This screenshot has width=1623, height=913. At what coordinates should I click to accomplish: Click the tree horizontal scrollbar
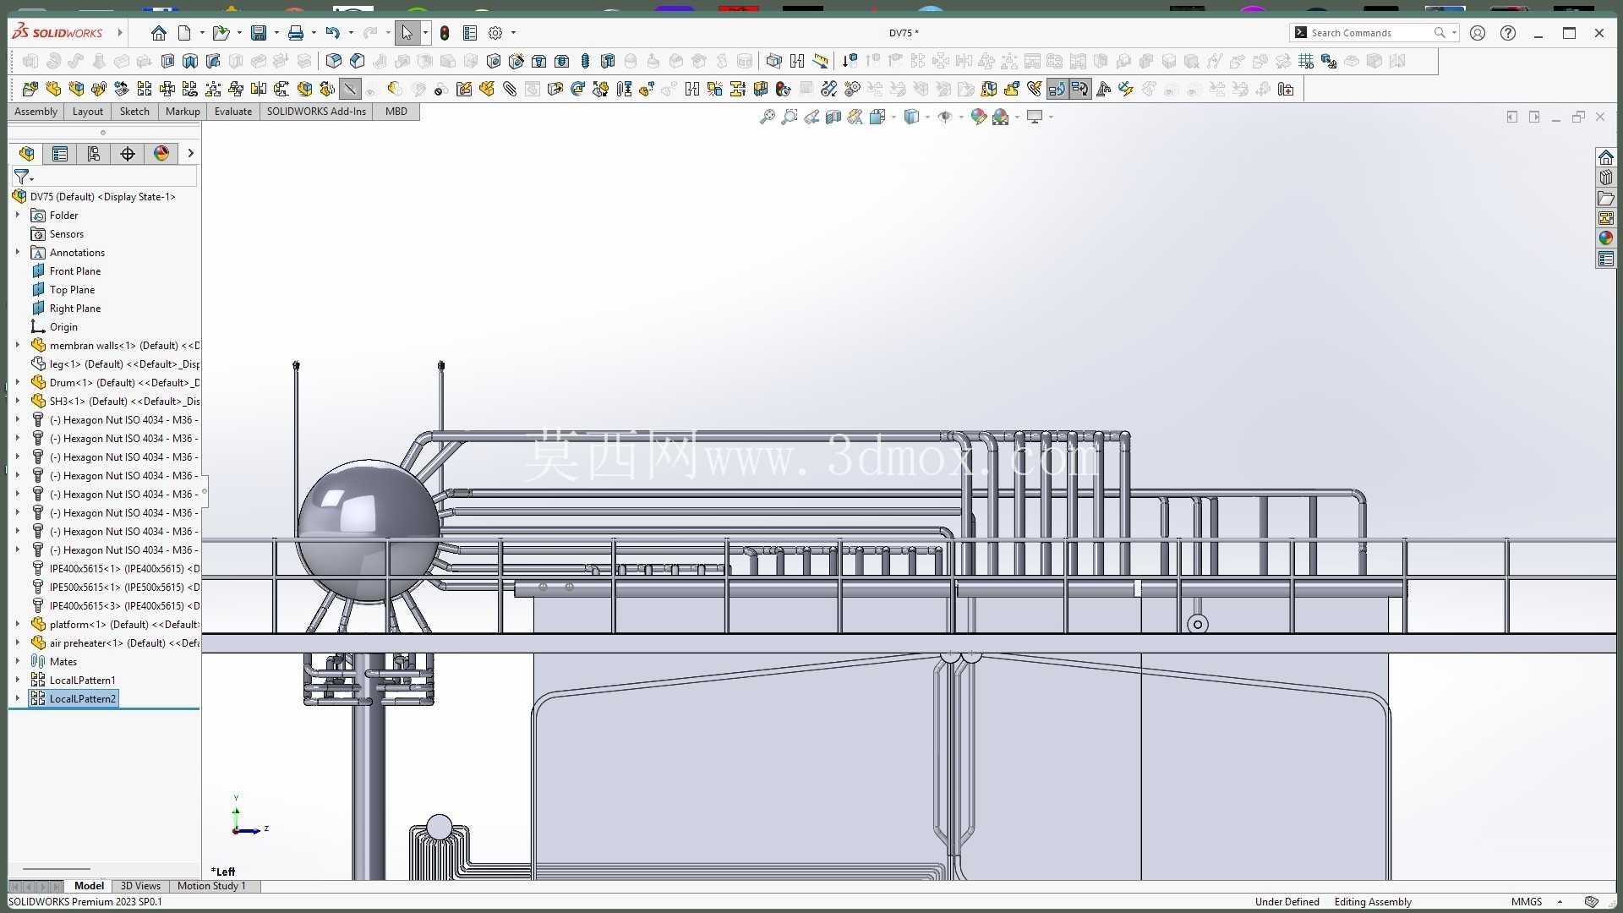pyautogui.click(x=57, y=869)
